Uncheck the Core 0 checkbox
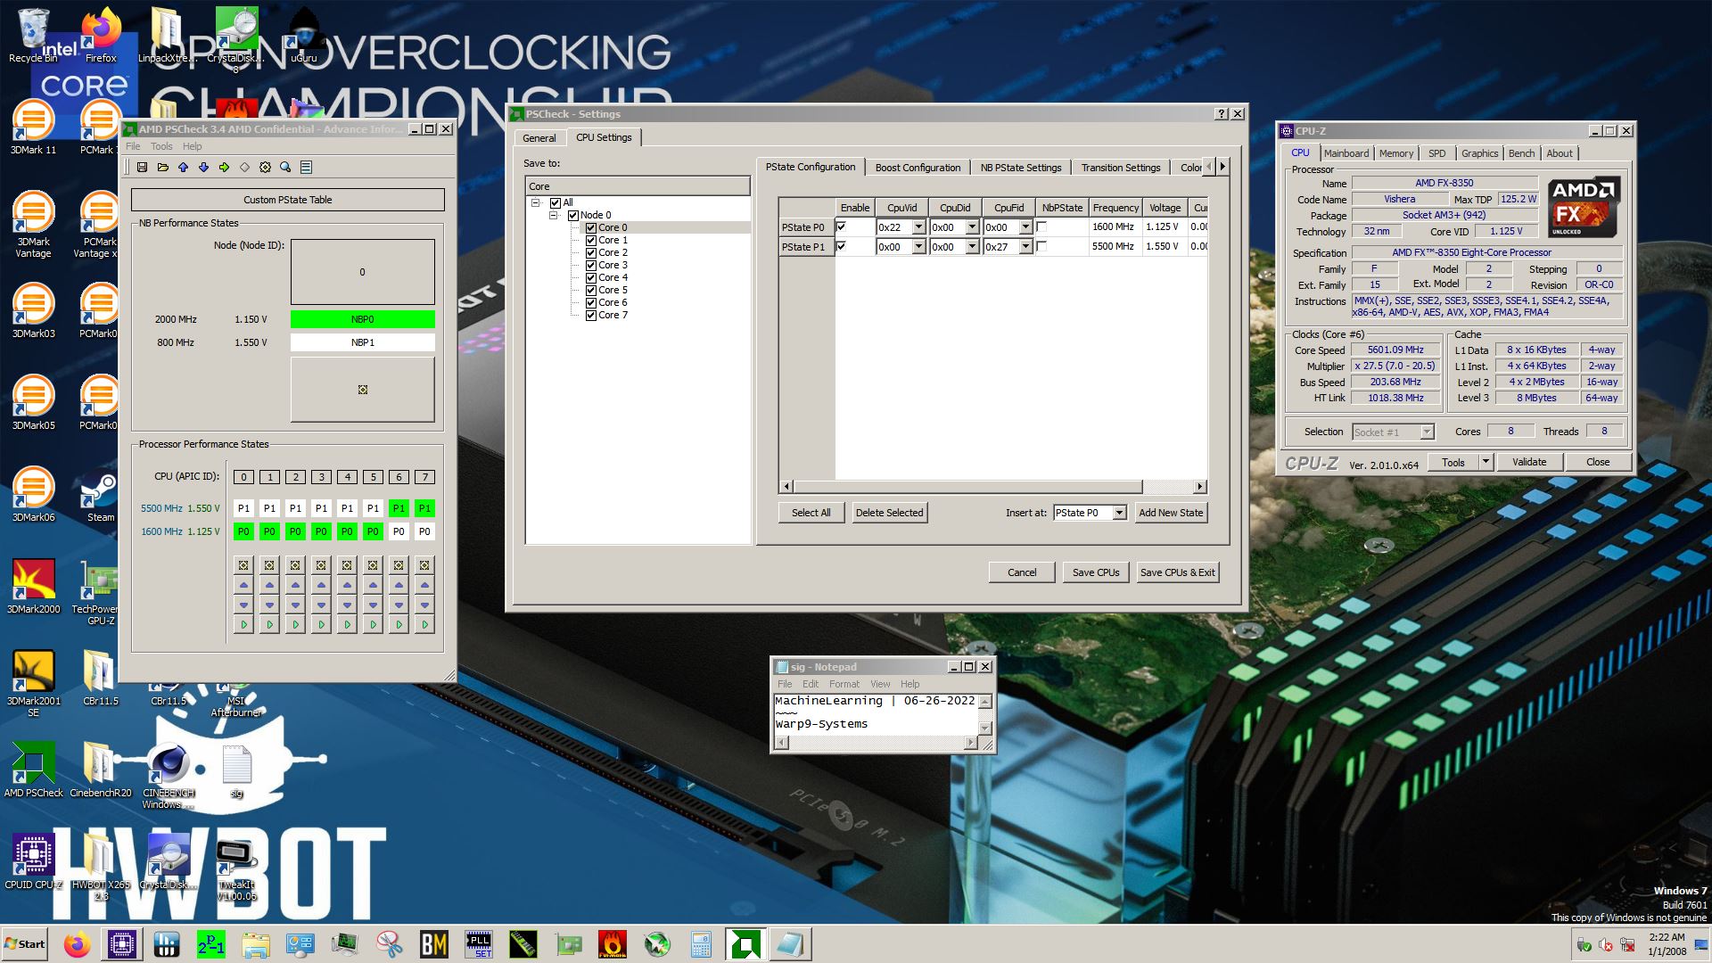 coord(590,227)
